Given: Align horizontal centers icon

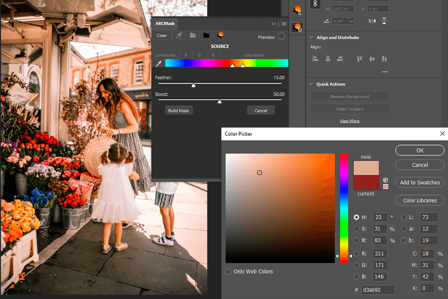Looking at the screenshot, I should [328, 59].
